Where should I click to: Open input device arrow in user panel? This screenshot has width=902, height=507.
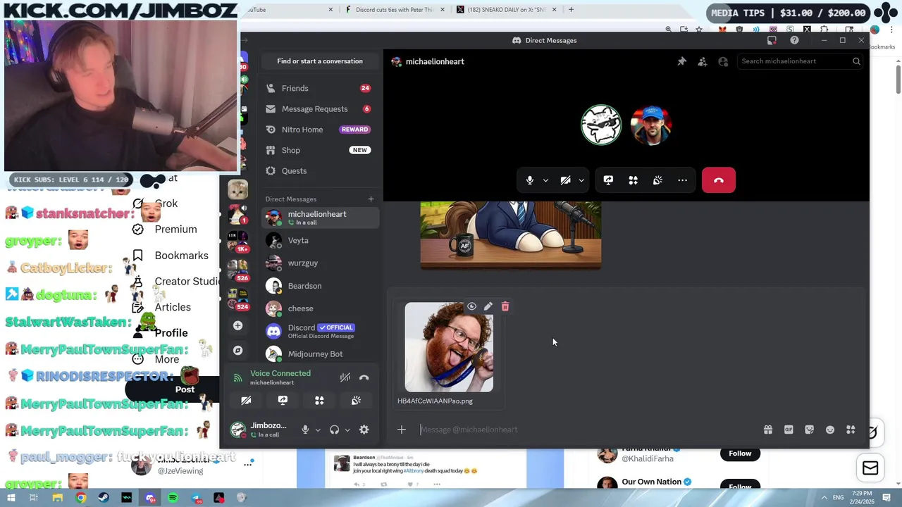tap(318, 430)
